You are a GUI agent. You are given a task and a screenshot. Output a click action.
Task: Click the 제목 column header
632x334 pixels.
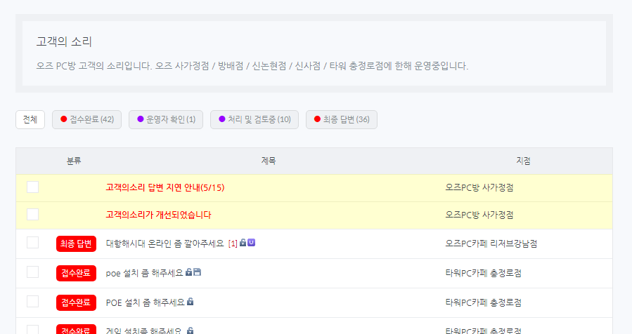coord(269,161)
